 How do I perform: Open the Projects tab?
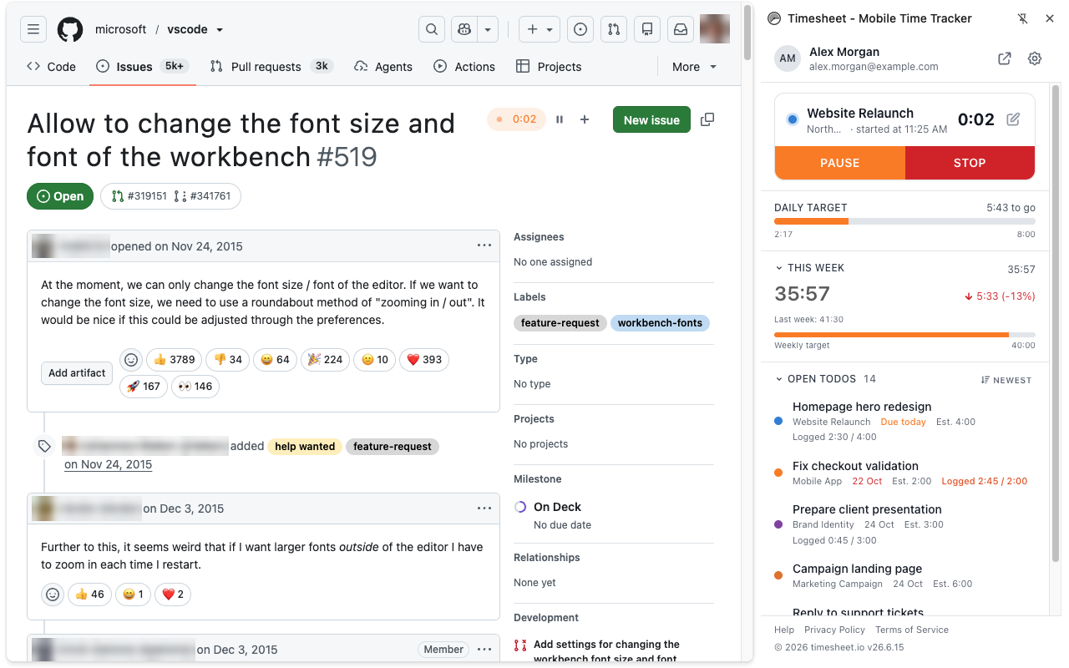549,67
